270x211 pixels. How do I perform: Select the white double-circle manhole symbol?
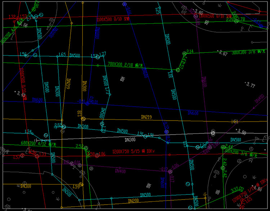(x=213, y=133)
